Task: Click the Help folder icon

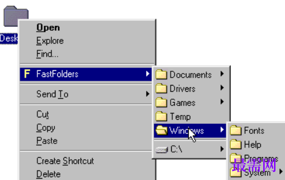Action: click(x=236, y=144)
